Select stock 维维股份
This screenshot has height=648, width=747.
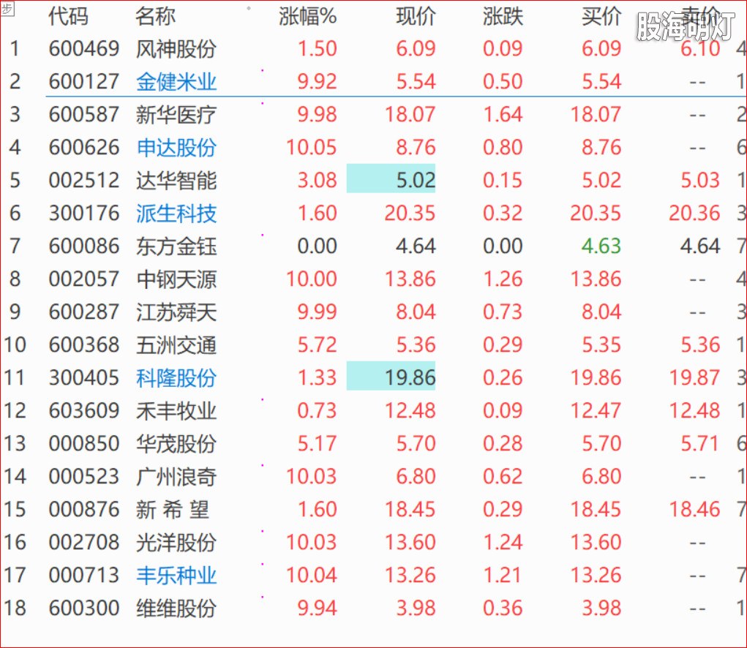click(176, 608)
